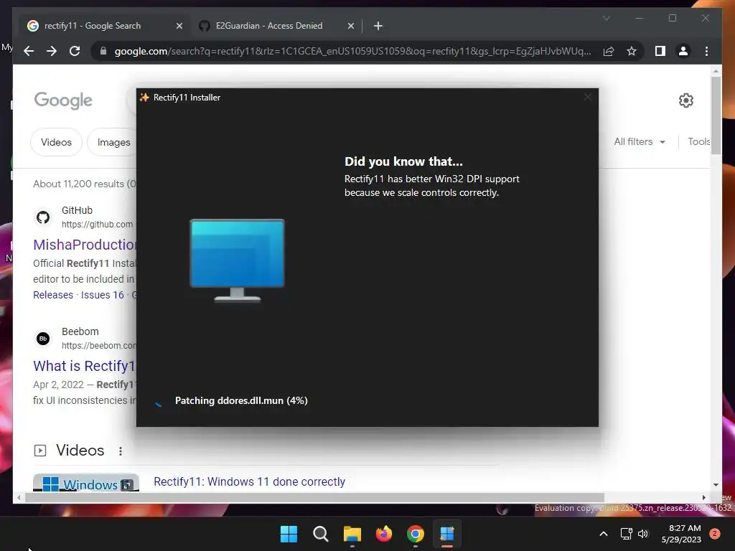Image resolution: width=735 pixels, height=551 pixels.
Task: Open the Windows Start menu
Action: pos(289,534)
